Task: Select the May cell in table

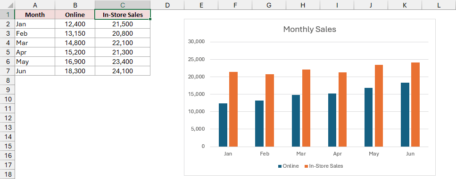Action: click(35, 62)
